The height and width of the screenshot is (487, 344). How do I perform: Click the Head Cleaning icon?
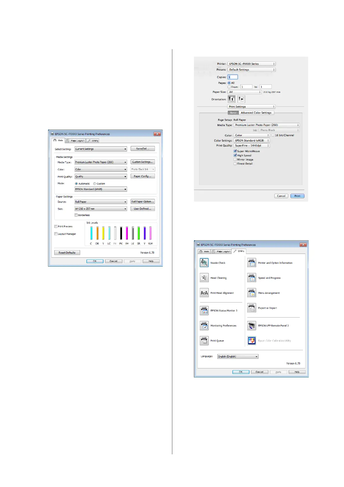(x=204, y=278)
